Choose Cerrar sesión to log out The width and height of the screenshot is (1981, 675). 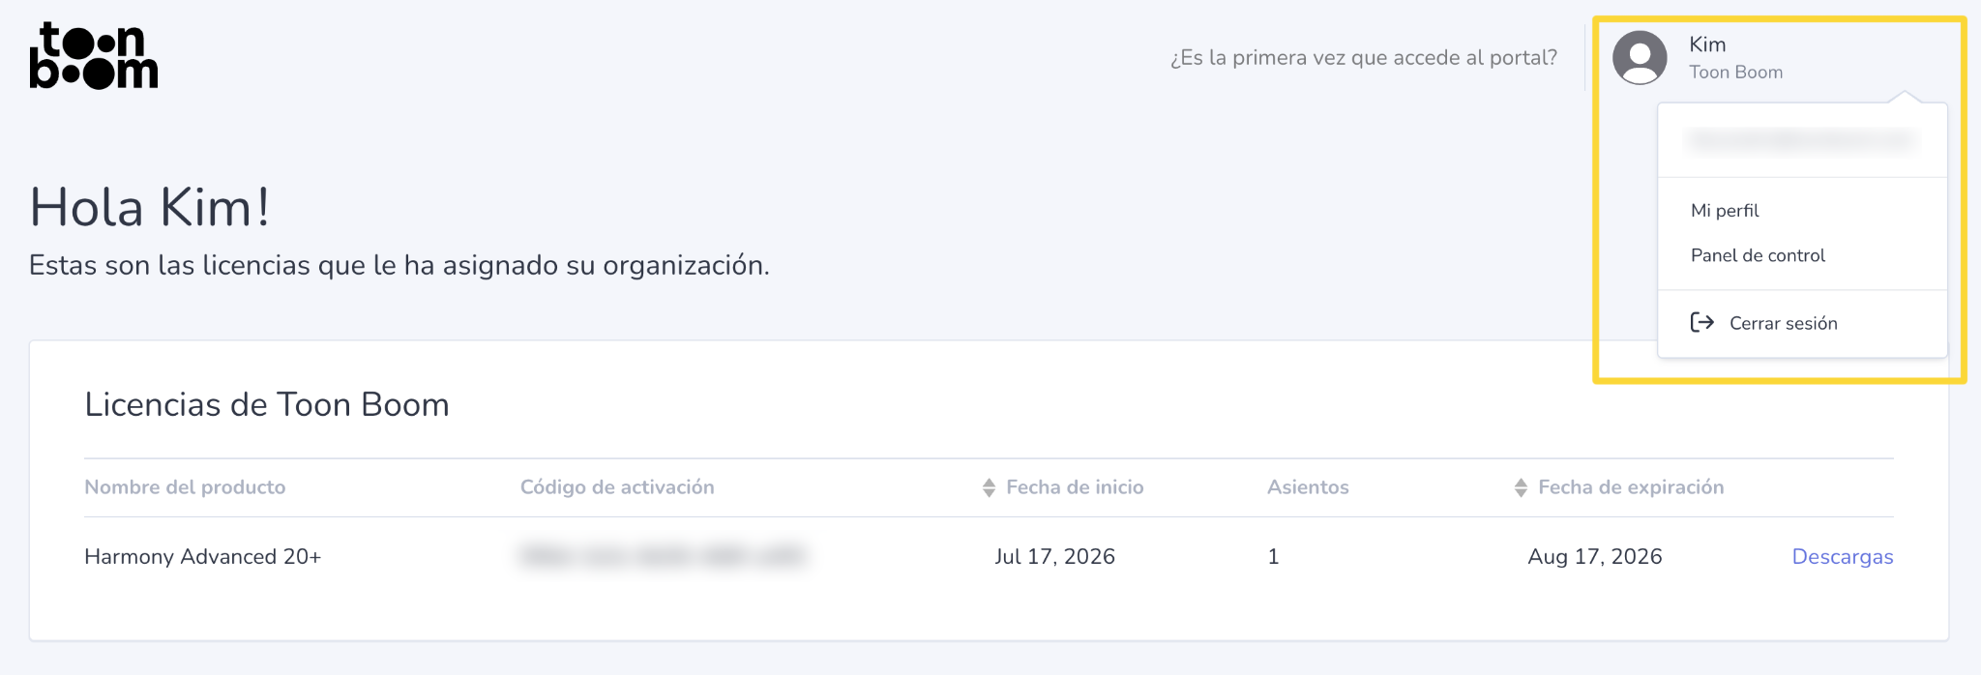click(1783, 323)
